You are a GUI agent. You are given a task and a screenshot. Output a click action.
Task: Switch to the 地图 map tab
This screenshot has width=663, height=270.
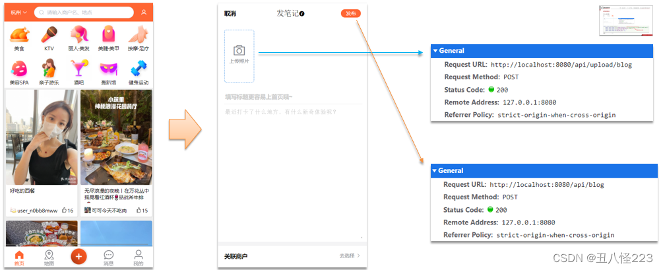click(49, 257)
